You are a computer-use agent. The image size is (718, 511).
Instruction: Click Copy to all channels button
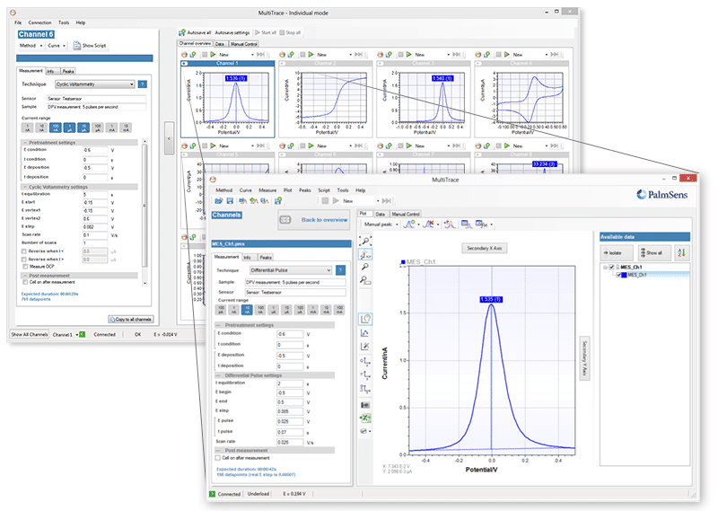tap(130, 320)
